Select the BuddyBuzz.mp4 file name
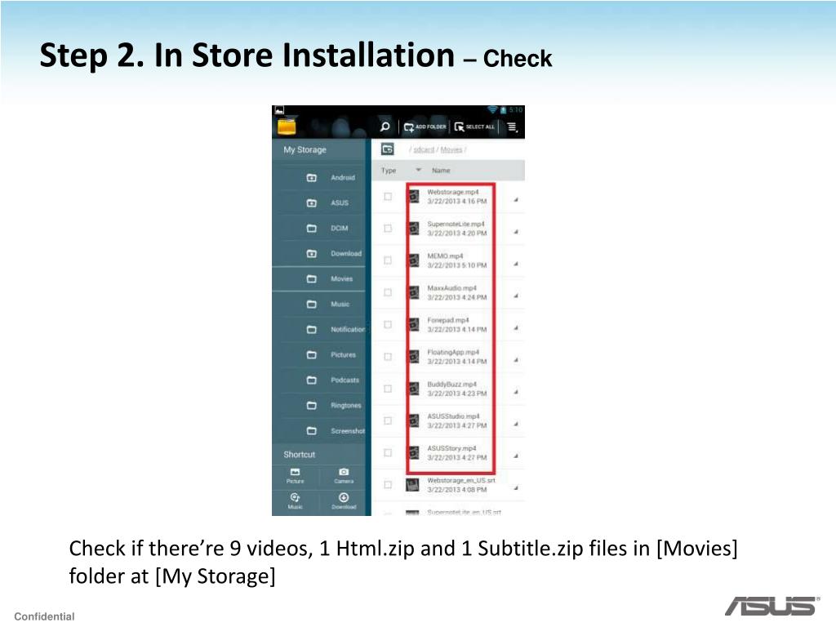 (451, 385)
